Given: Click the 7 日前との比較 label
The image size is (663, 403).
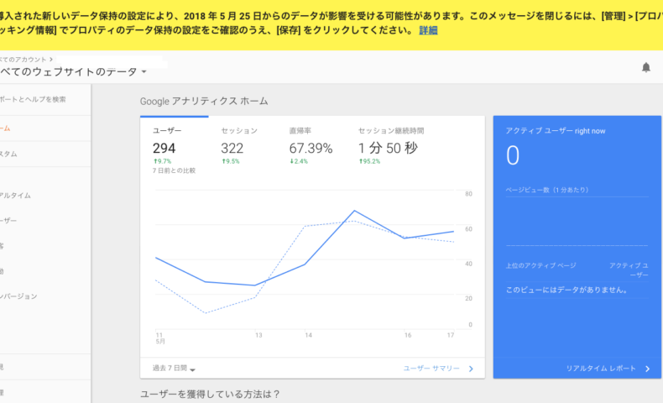Looking at the screenshot, I should pyautogui.click(x=174, y=170).
